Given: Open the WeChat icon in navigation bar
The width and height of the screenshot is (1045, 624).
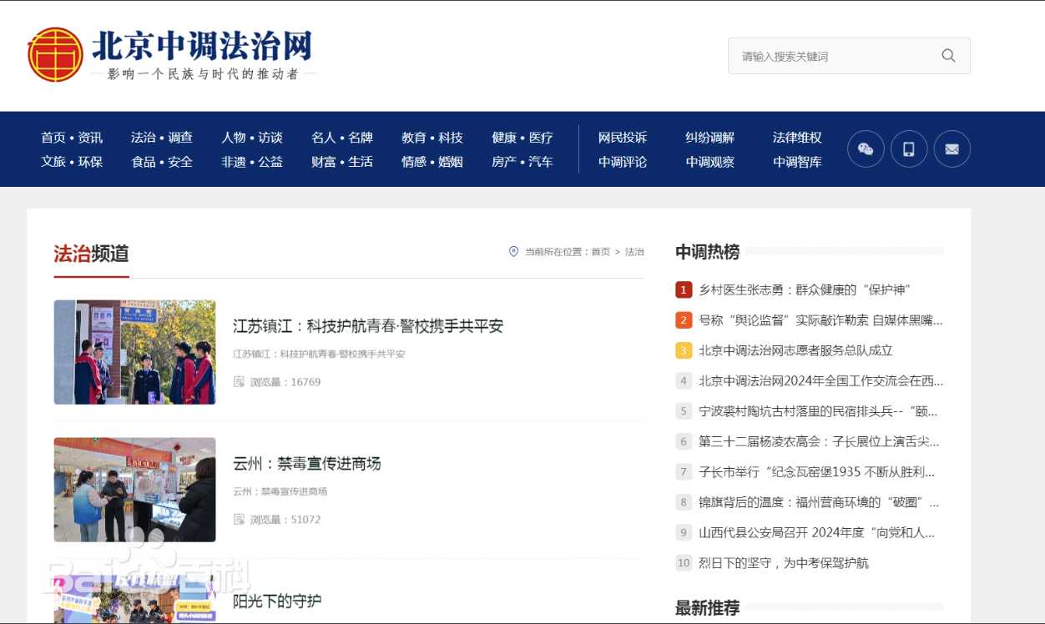Looking at the screenshot, I should (866, 149).
